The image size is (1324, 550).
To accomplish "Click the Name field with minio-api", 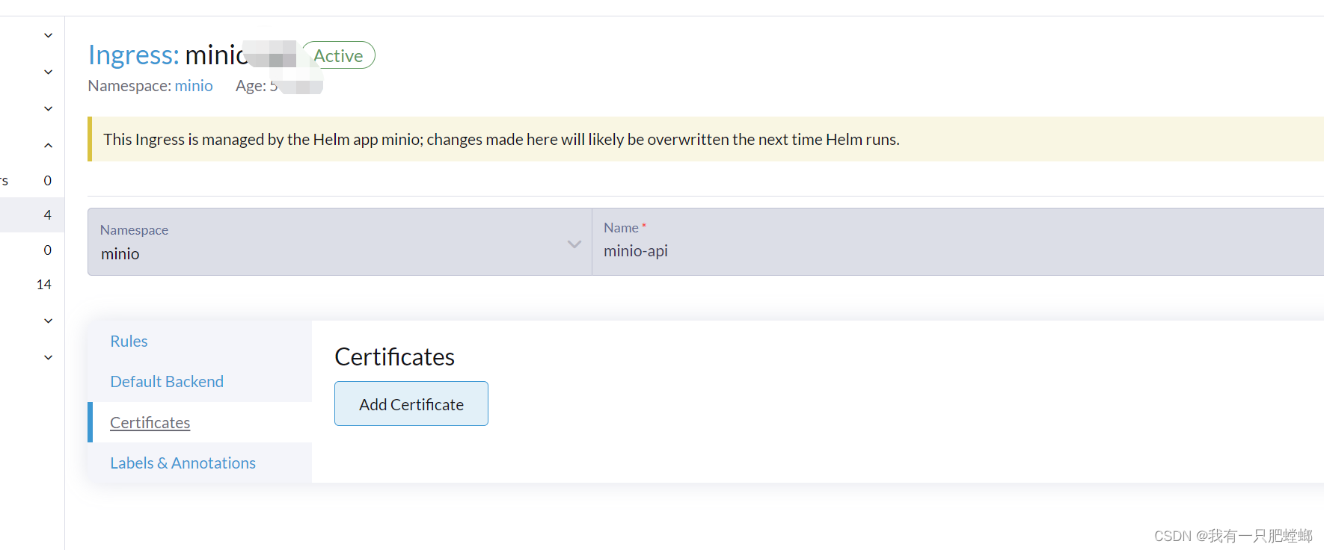I will (957, 241).
